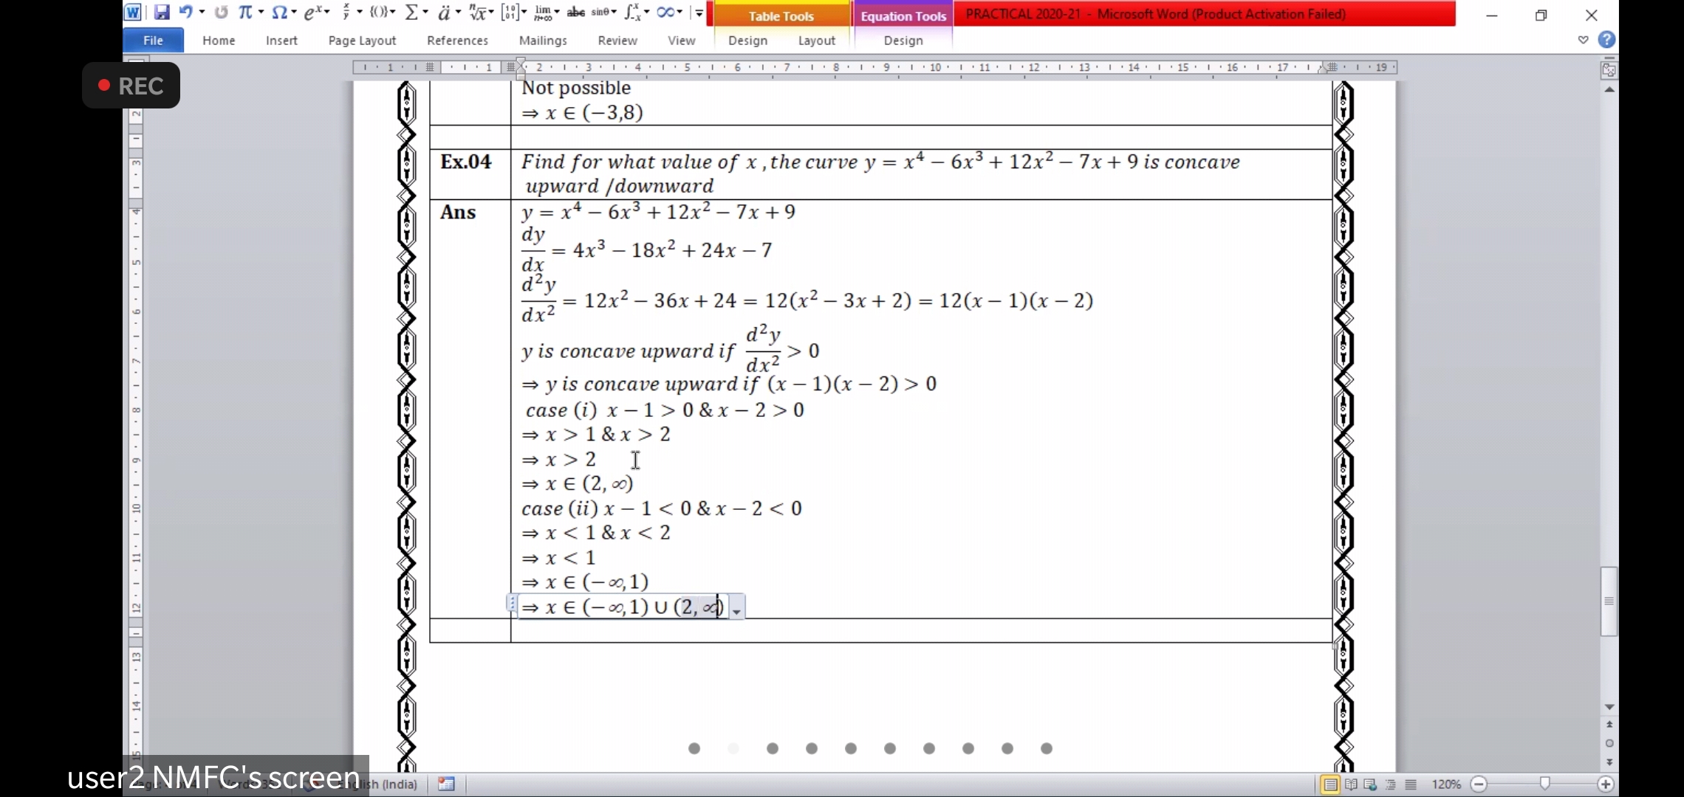The image size is (1684, 797).
Task: Click the vertical scrollbar thumb
Action: [1609, 601]
